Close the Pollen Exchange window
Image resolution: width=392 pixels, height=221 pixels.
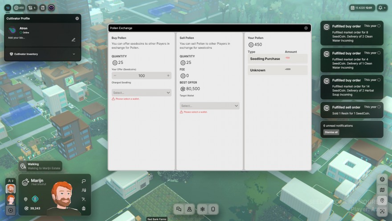pyautogui.click(x=306, y=28)
